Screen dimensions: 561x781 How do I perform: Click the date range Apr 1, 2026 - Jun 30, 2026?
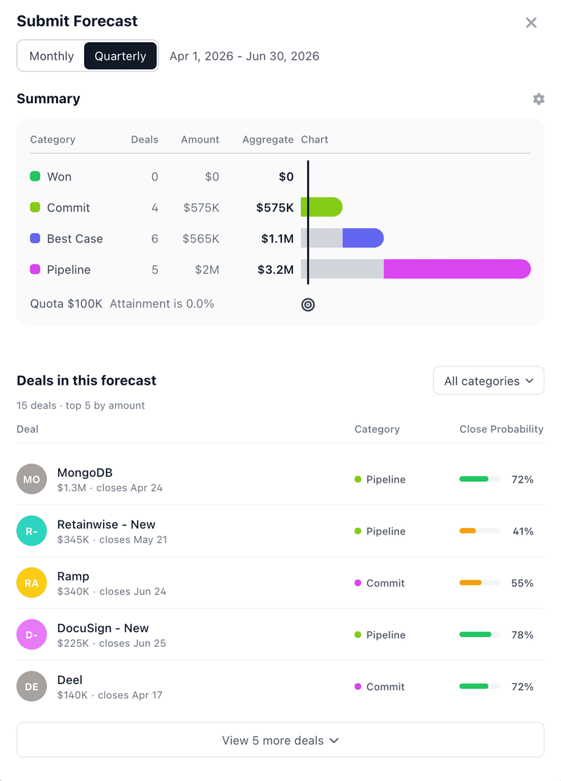(244, 55)
